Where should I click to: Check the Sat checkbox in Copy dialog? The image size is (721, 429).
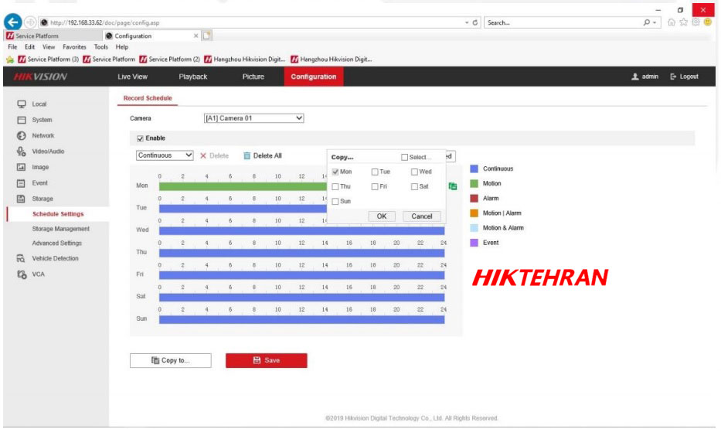click(x=414, y=187)
